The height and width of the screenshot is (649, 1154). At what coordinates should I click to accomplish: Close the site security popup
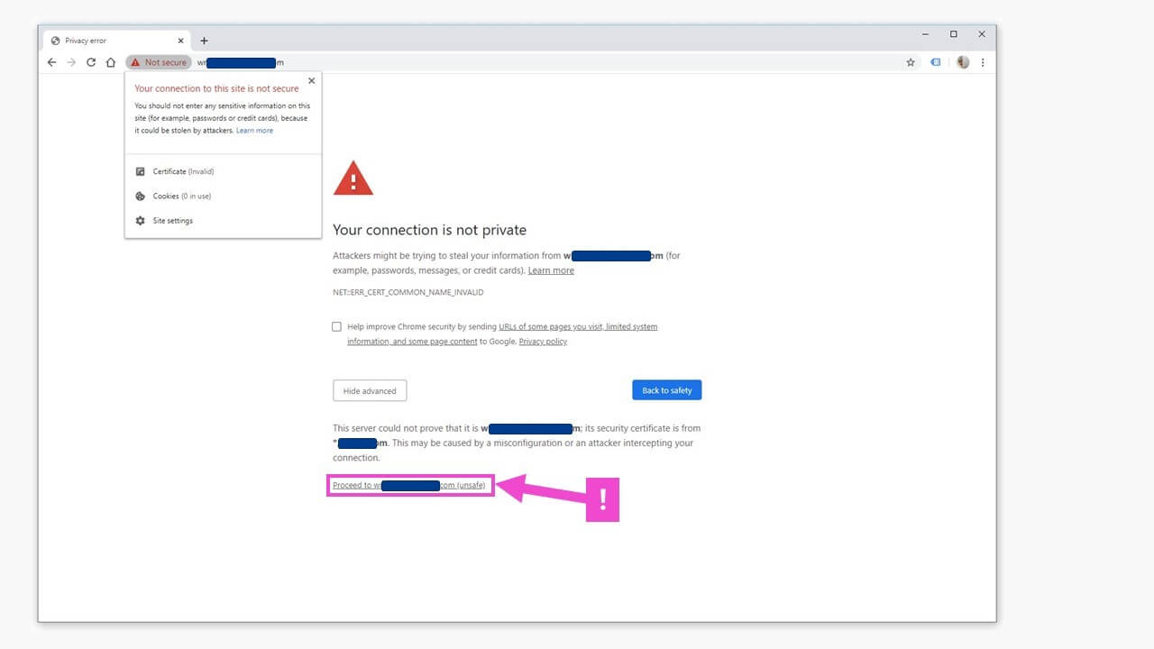click(312, 80)
